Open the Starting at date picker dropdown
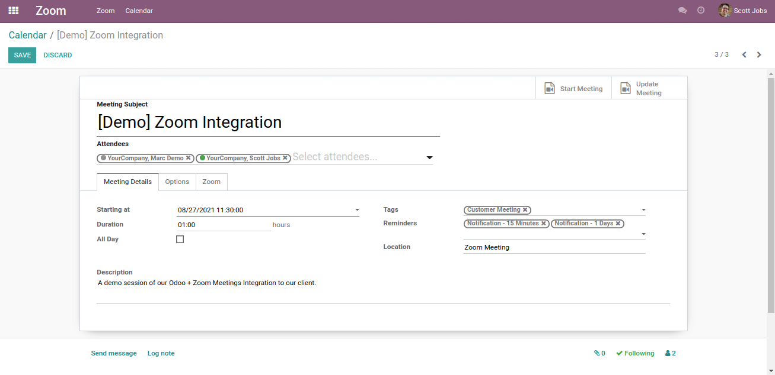The height and width of the screenshot is (375, 775). [357, 210]
